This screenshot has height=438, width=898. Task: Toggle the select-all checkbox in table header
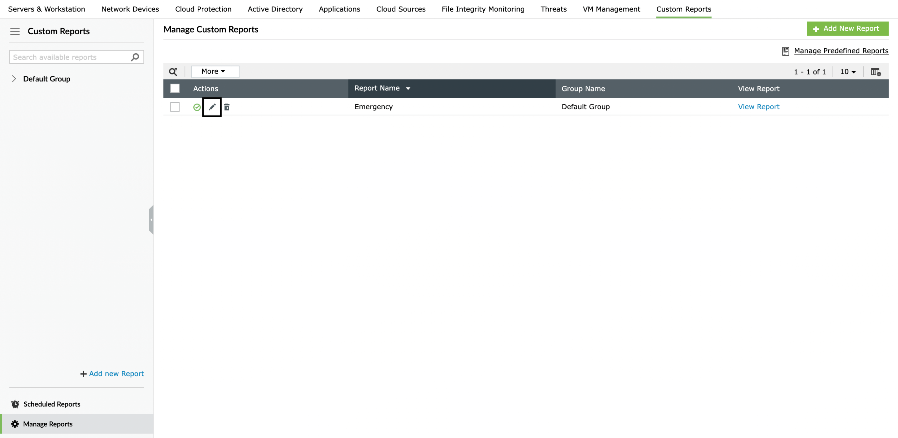point(175,88)
